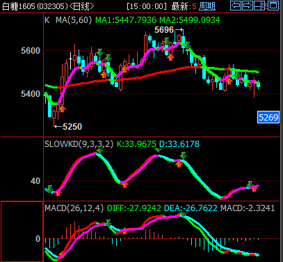Viewport: 283px width, 262px height.
Task: Click the left arrow navigation icon
Action: (236, 6)
